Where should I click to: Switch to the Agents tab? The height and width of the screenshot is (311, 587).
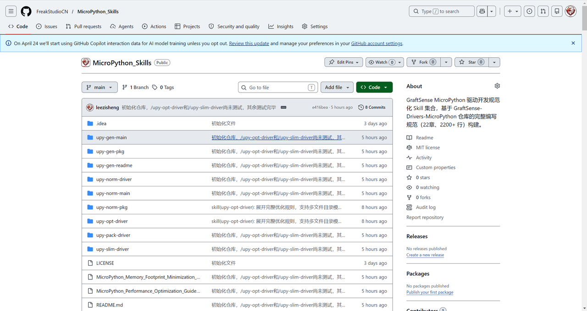[x=122, y=27]
